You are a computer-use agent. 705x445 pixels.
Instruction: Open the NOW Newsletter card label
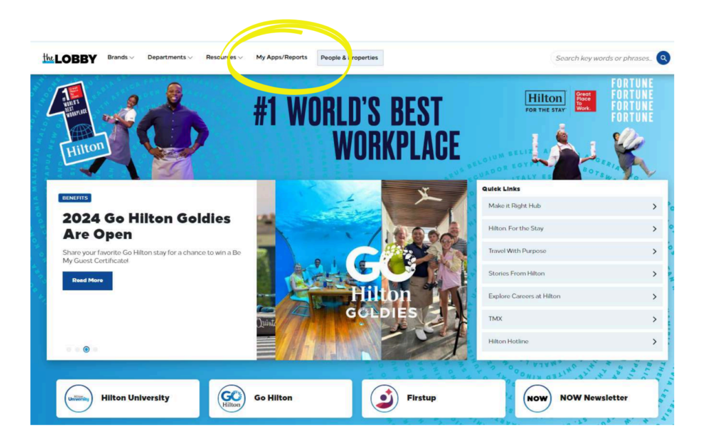pos(594,397)
